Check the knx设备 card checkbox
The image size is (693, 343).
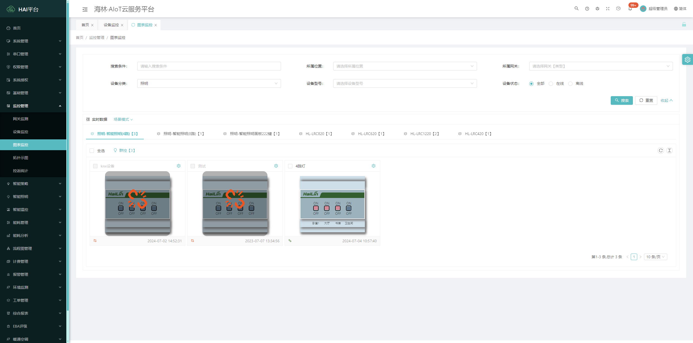[x=95, y=166]
